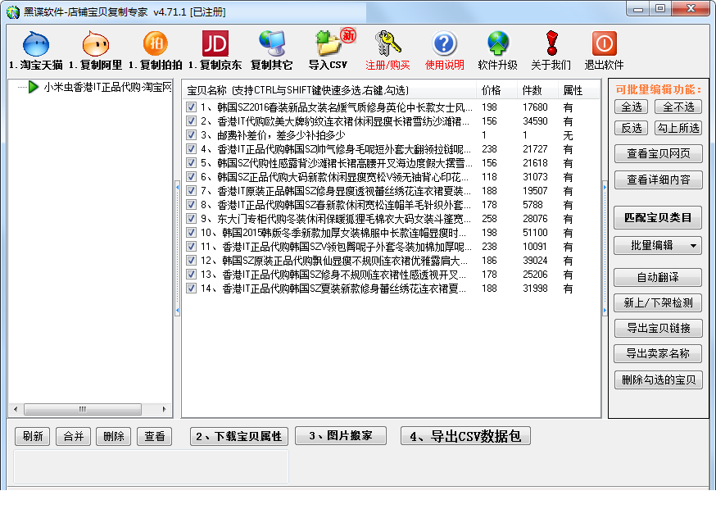716x509 pixels.
Task: Click 反选 button
Action: tap(632, 128)
